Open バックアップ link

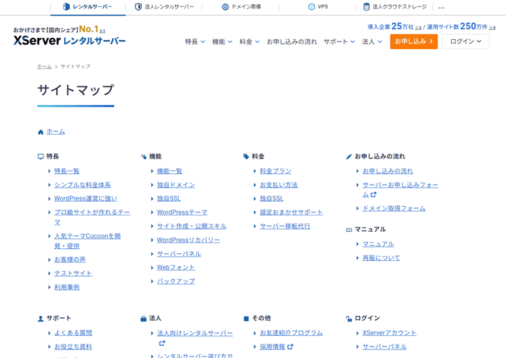pyautogui.click(x=176, y=282)
